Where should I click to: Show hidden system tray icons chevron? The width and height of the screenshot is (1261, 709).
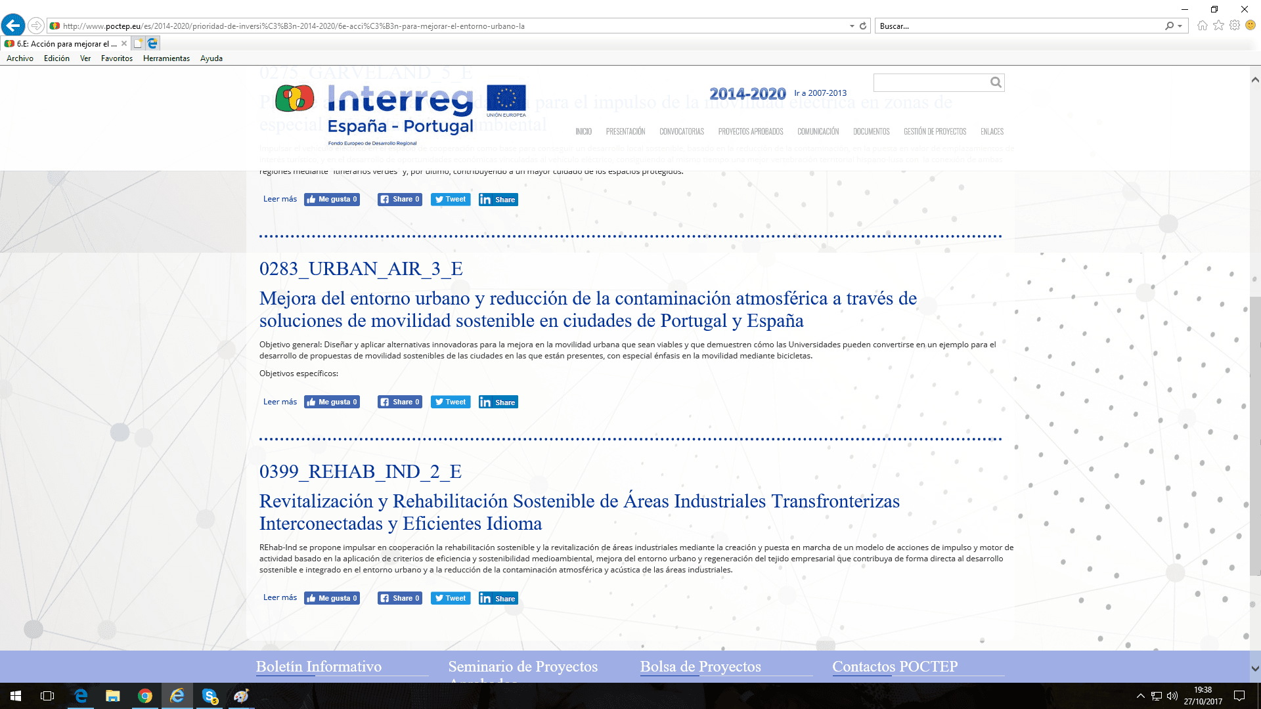pyautogui.click(x=1140, y=696)
